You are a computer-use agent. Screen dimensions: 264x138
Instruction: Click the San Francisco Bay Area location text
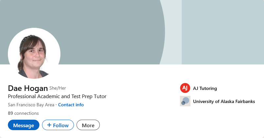(x=31, y=105)
